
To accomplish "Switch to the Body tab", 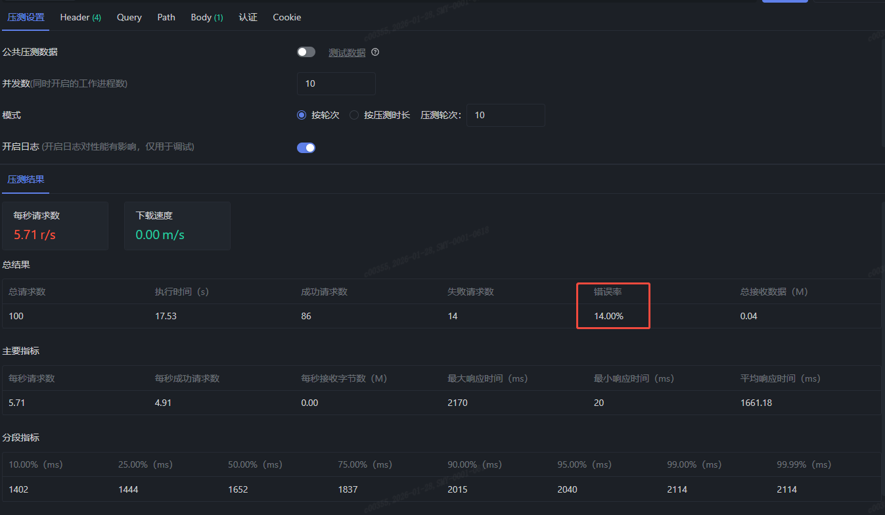I will click(206, 17).
